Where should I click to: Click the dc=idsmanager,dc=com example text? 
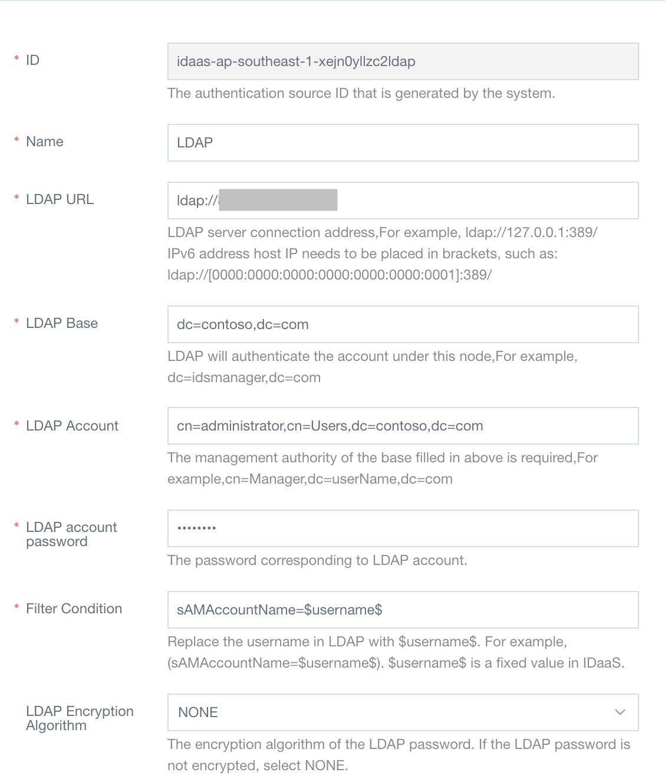coord(244,377)
